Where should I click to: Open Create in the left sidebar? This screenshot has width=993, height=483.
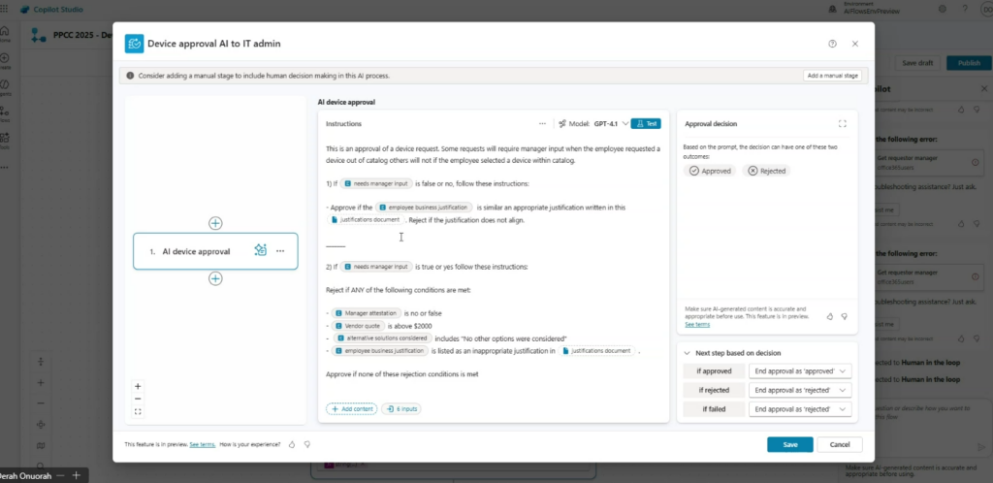(x=4, y=60)
